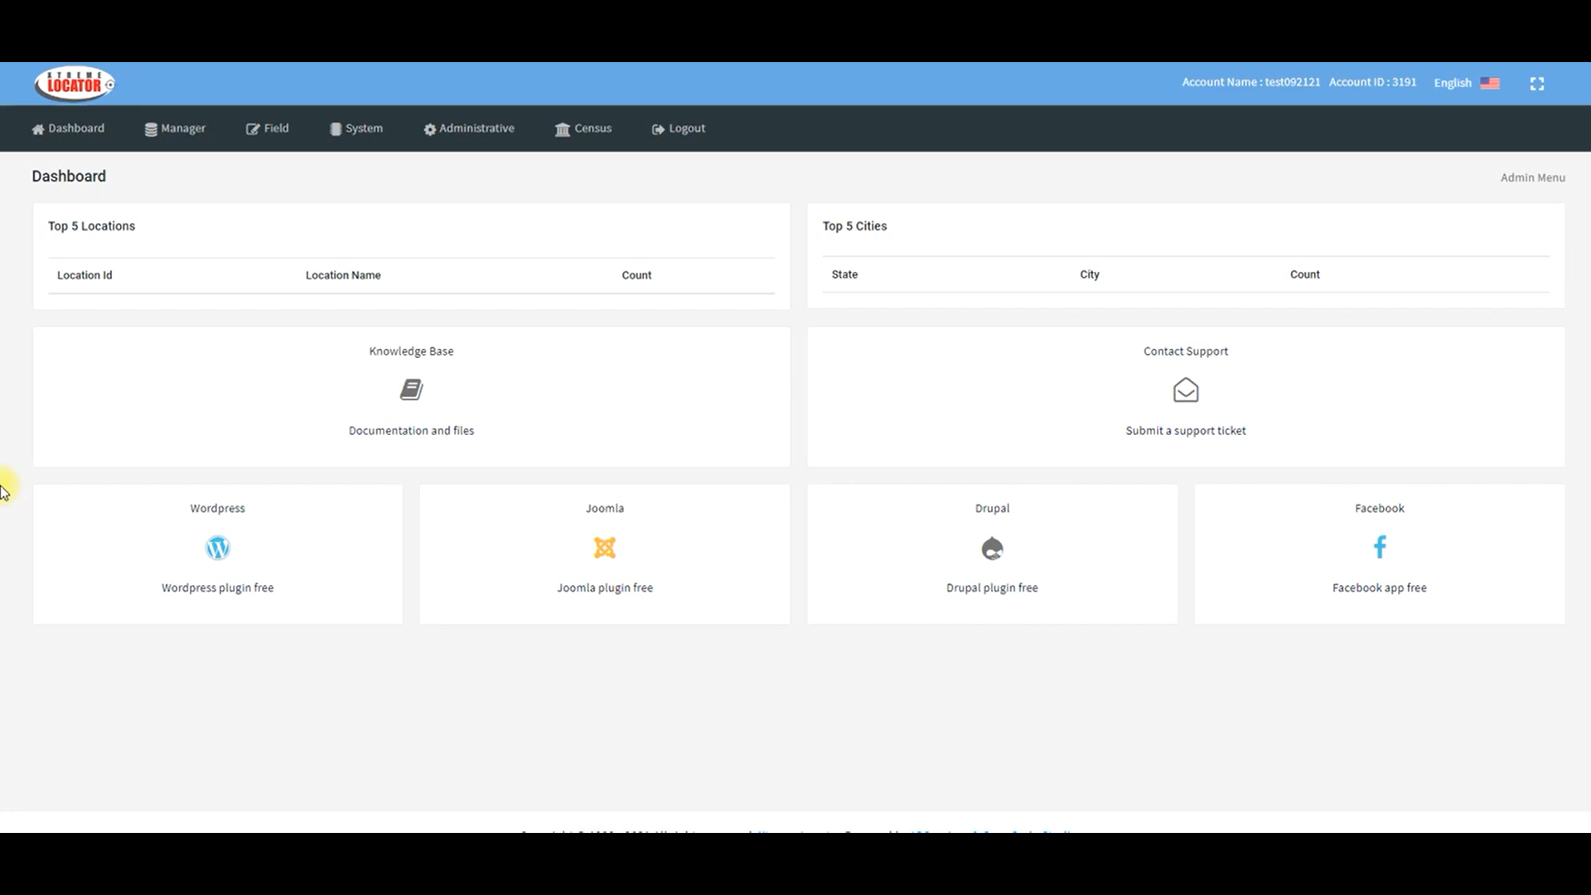The image size is (1591, 895).
Task: Click the Joomla card heading
Action: 605,509
